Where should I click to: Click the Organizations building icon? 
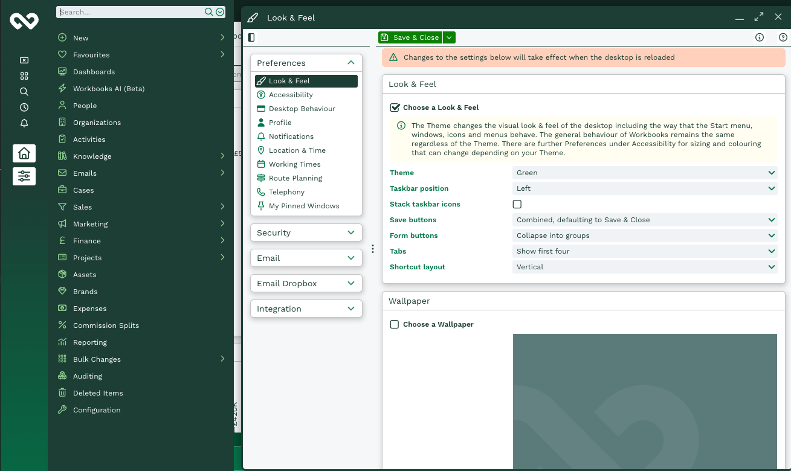[62, 122]
